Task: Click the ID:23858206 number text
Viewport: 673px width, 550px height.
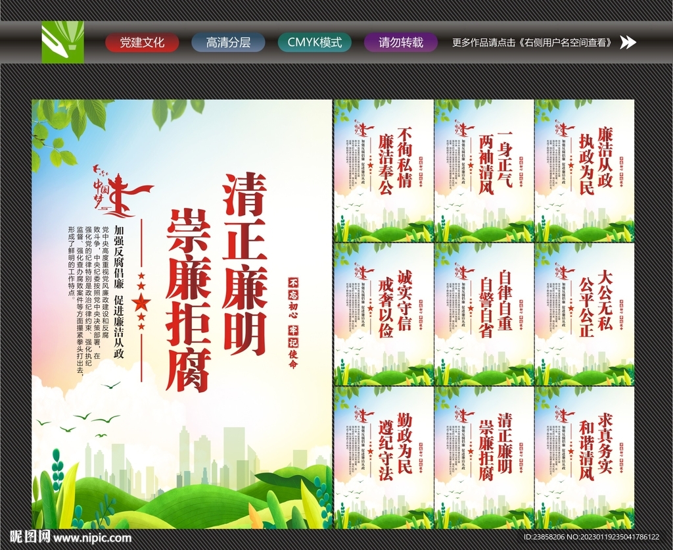Action: tap(544, 537)
